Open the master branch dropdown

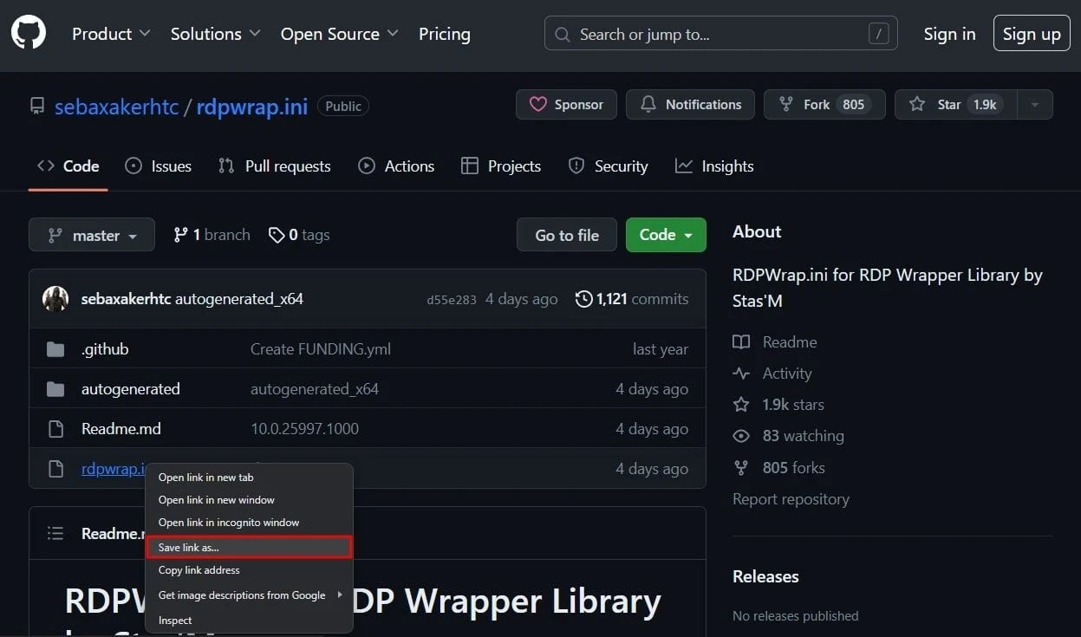91,234
